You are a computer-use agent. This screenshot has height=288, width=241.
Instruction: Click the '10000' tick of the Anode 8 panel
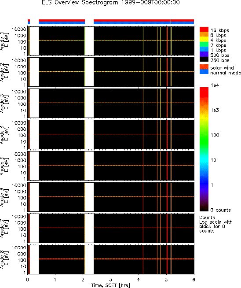19,247
